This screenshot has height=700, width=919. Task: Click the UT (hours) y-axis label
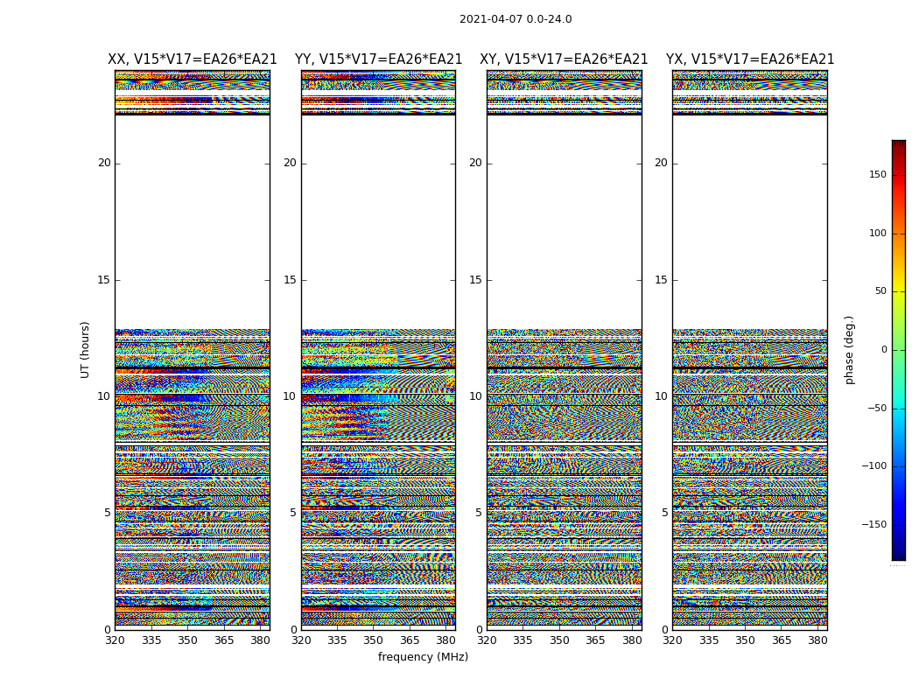pyautogui.click(x=86, y=349)
